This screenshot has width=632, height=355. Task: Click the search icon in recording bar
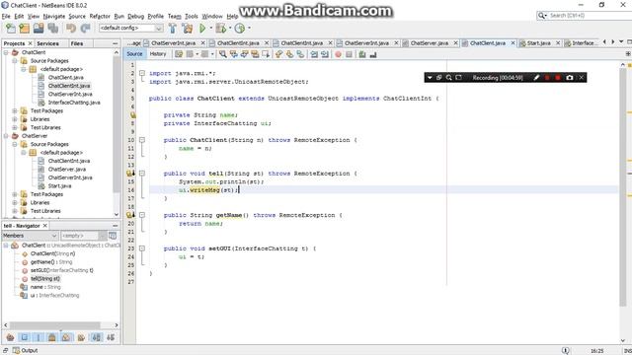pos(448,77)
